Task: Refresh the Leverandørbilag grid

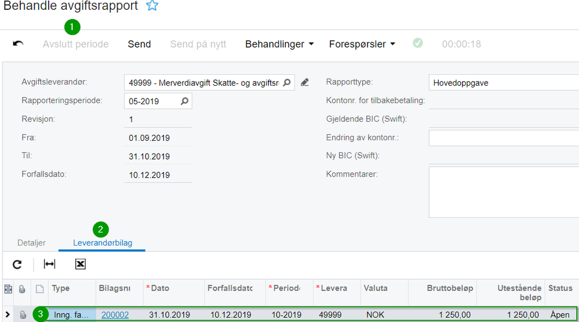Action: tap(17, 264)
